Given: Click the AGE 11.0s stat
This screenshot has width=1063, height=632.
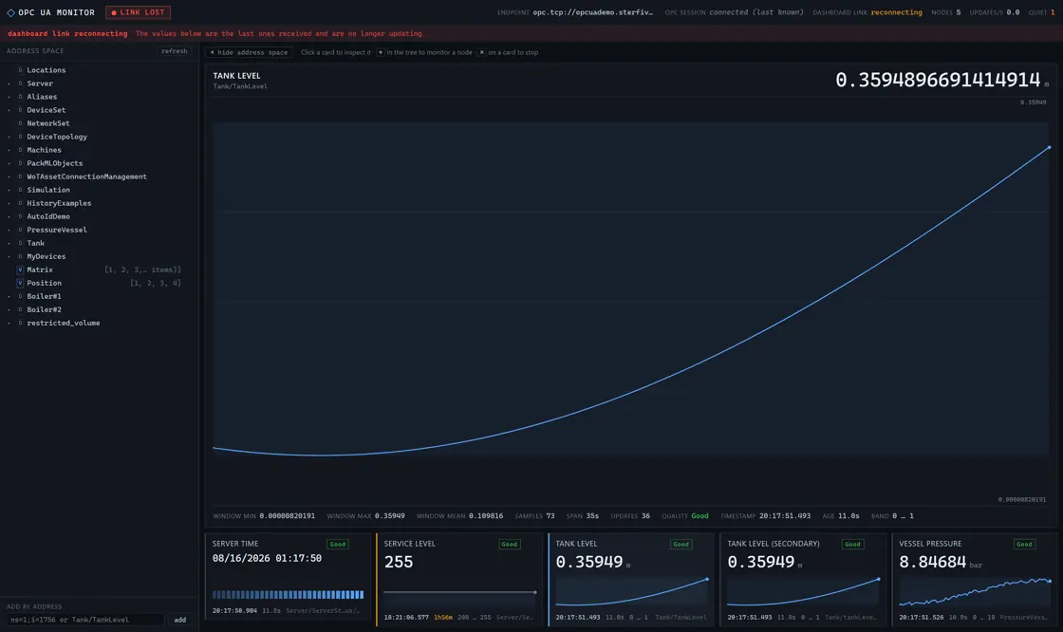Looking at the screenshot, I should tap(841, 516).
